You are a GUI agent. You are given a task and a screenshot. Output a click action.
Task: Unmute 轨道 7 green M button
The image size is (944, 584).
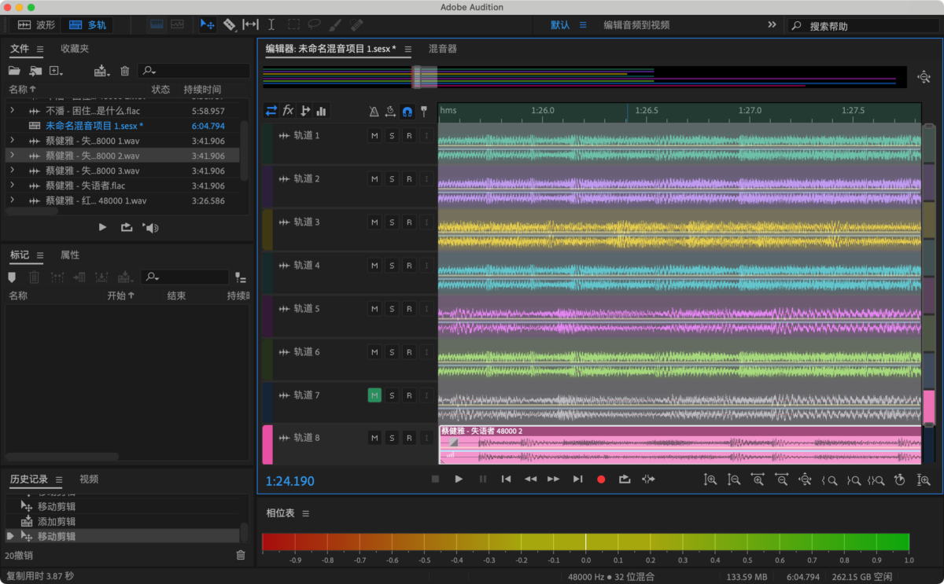[x=374, y=395]
